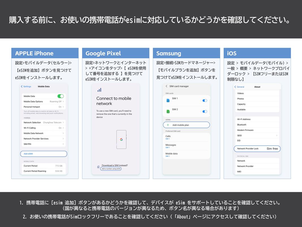302x227 pixels.
Task: Open Mobile Data Options roaming chevron
Action: tap(63, 102)
